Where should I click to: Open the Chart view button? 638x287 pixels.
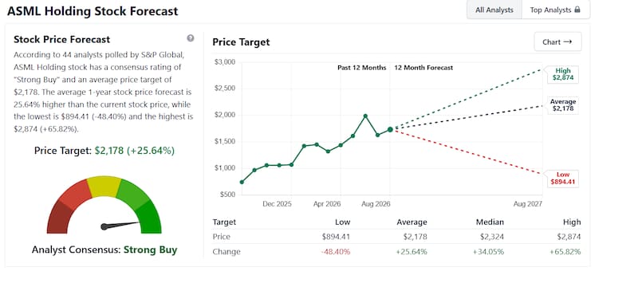point(557,42)
